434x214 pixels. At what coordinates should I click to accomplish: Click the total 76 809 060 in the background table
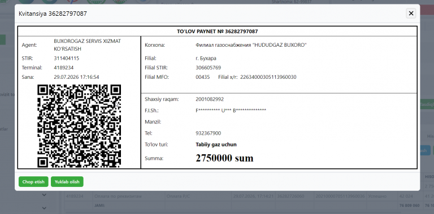tap(409, 206)
